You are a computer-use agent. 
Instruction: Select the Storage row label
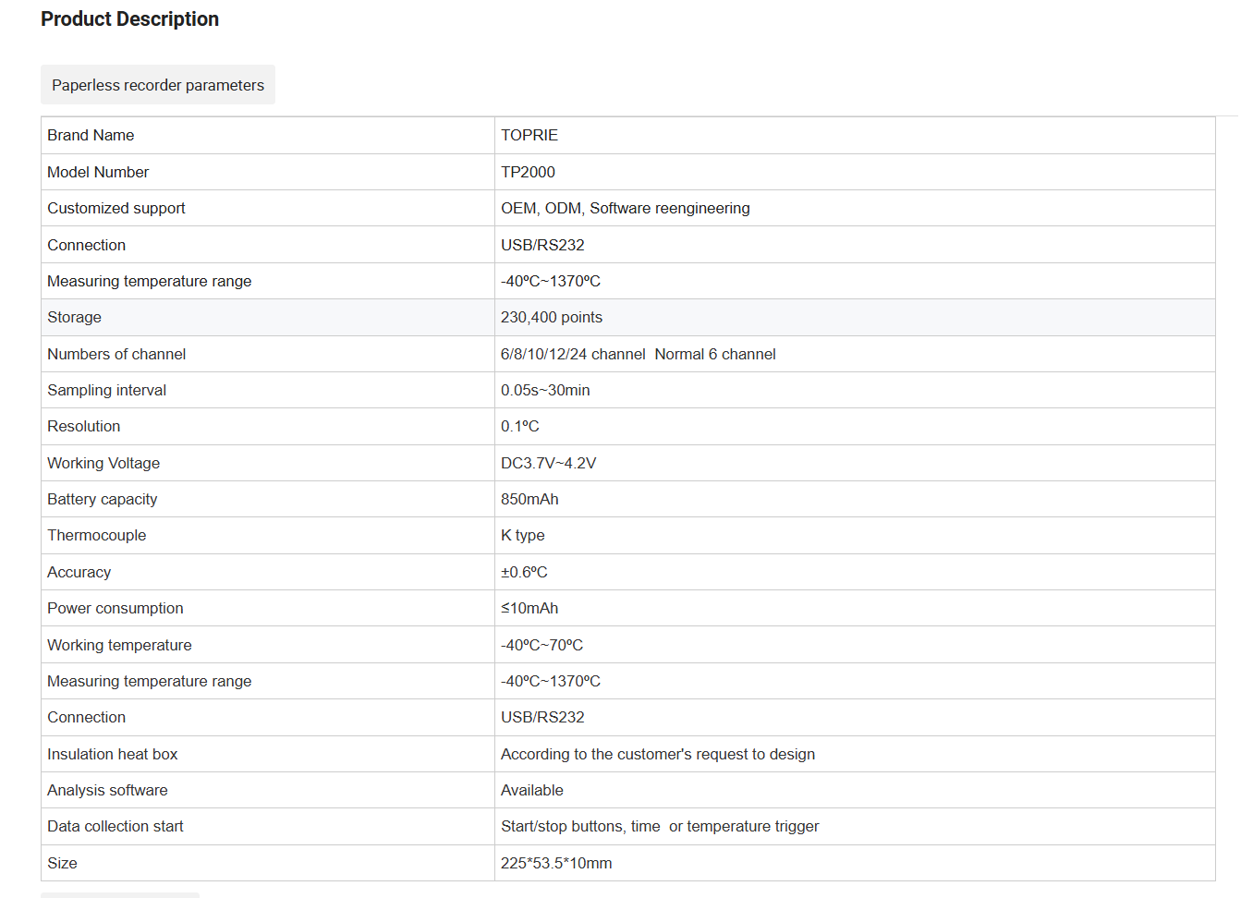75,317
